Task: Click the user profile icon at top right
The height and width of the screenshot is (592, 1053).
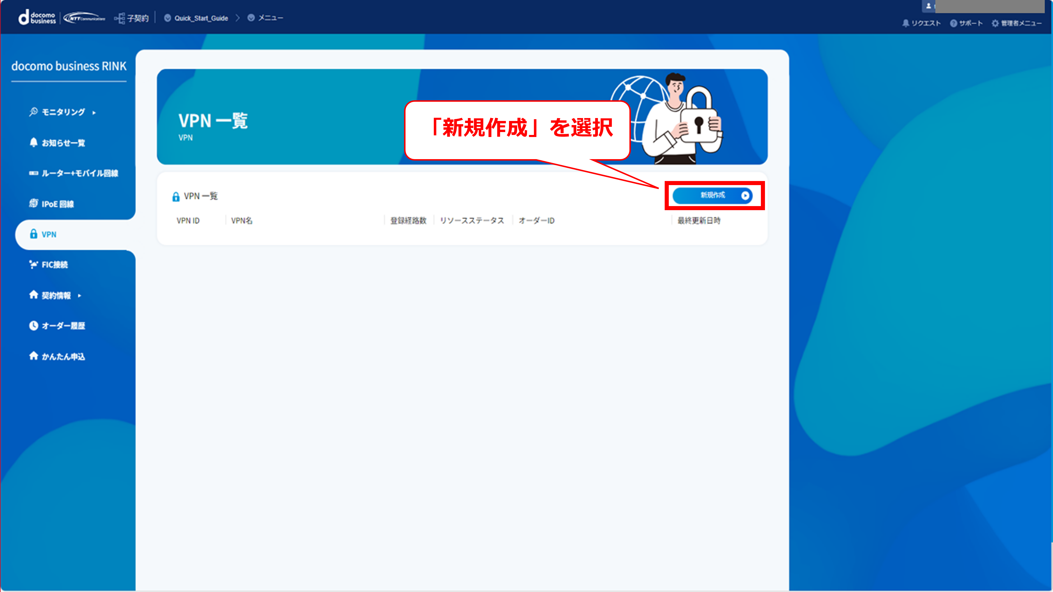Action: pos(928,6)
